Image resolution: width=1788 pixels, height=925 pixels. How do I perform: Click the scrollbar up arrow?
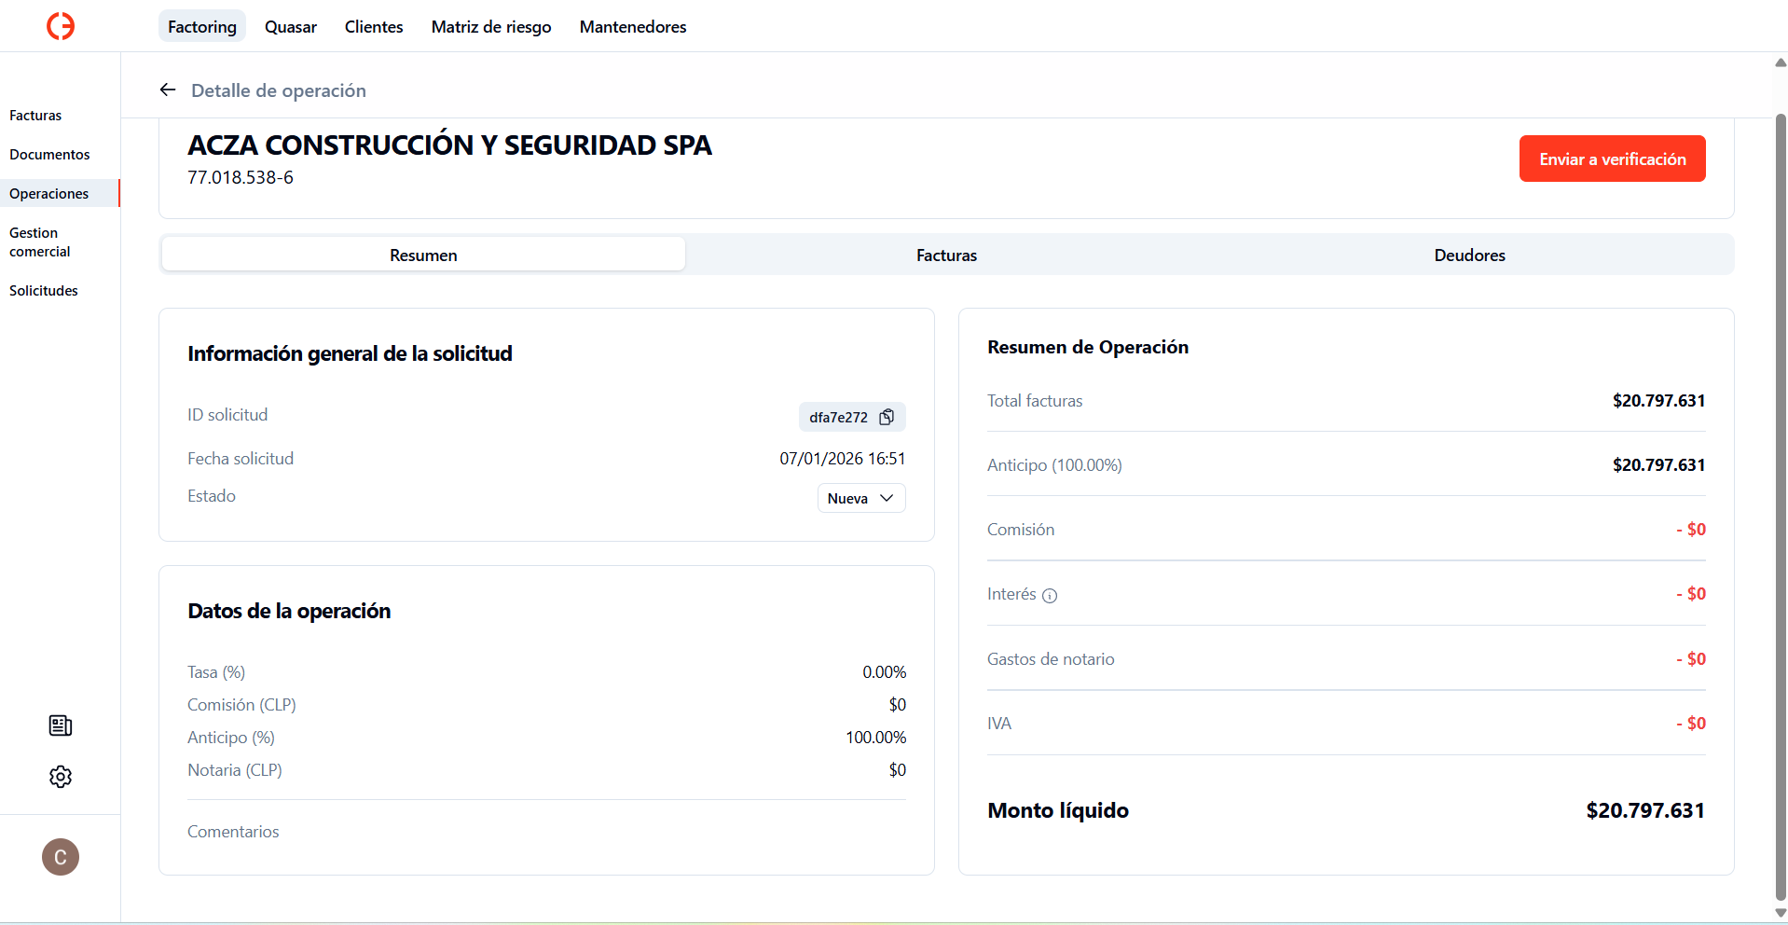point(1780,62)
